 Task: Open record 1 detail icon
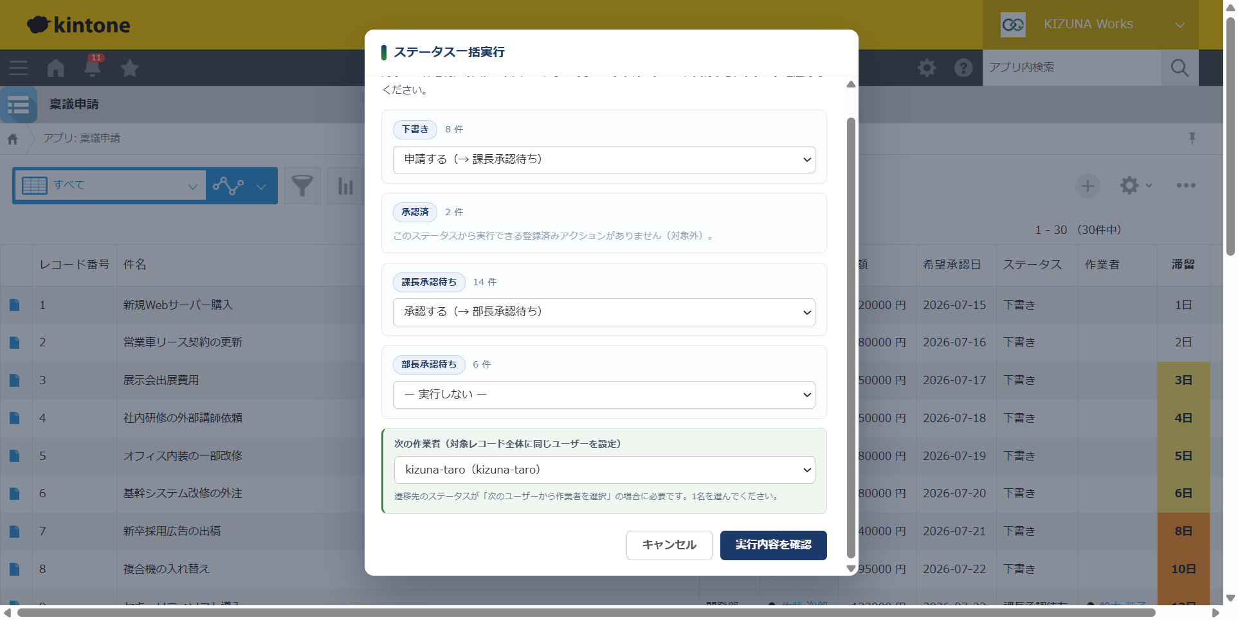coord(14,305)
